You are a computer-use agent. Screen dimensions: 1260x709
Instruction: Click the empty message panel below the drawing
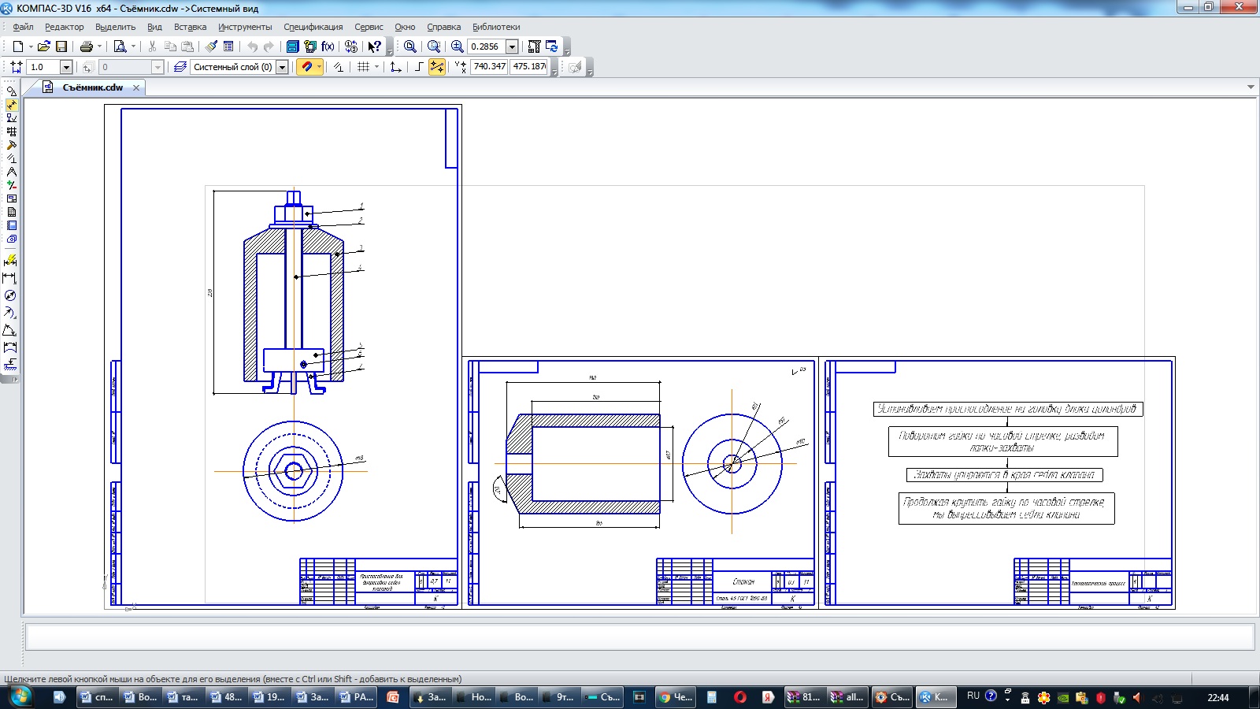click(x=639, y=637)
